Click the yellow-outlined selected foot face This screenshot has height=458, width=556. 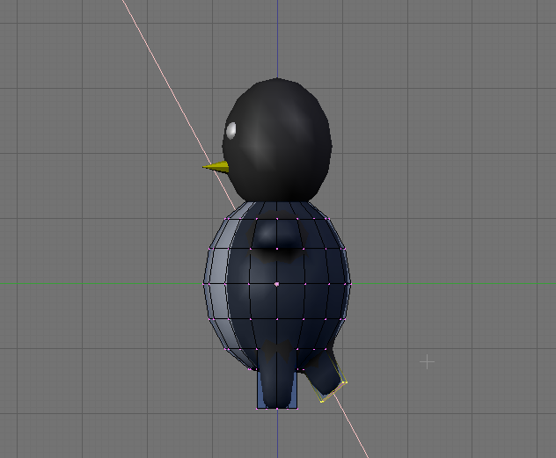coord(333,391)
